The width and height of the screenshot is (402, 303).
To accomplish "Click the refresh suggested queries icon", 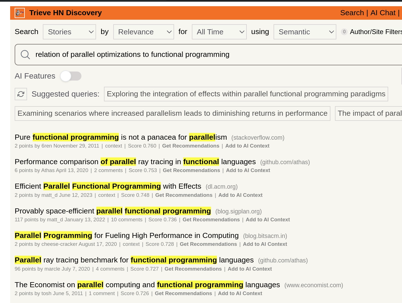I will point(21,94).
